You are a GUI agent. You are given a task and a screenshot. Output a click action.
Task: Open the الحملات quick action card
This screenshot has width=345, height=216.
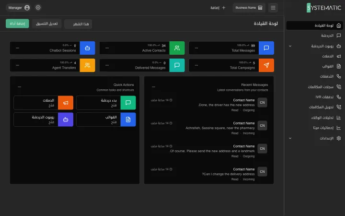coord(43,103)
